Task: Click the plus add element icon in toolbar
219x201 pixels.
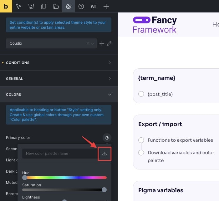Action: pyautogui.click(x=106, y=7)
